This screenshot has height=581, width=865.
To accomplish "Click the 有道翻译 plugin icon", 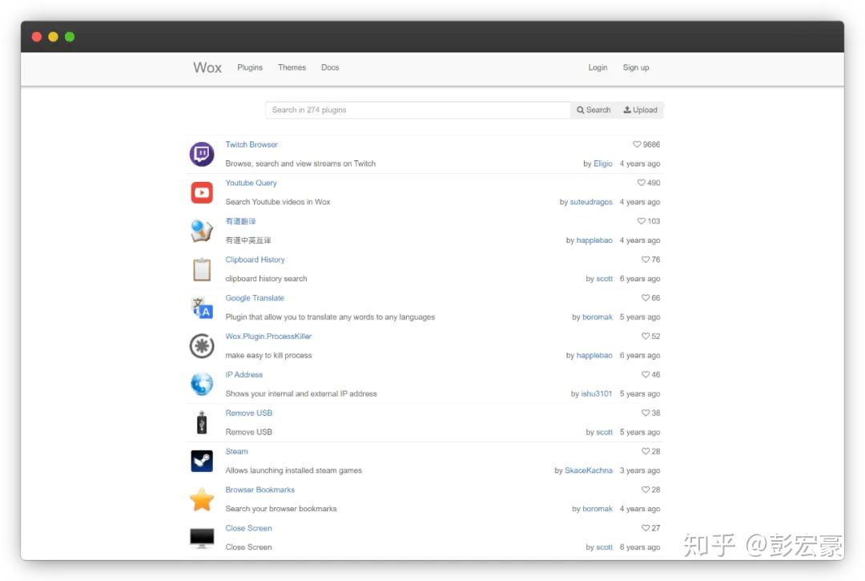I will 202,231.
